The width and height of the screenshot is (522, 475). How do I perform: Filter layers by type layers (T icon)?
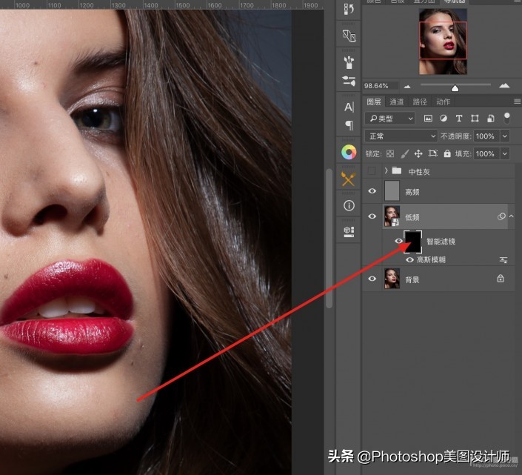459,119
